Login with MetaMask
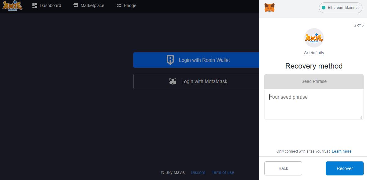 pos(196,81)
